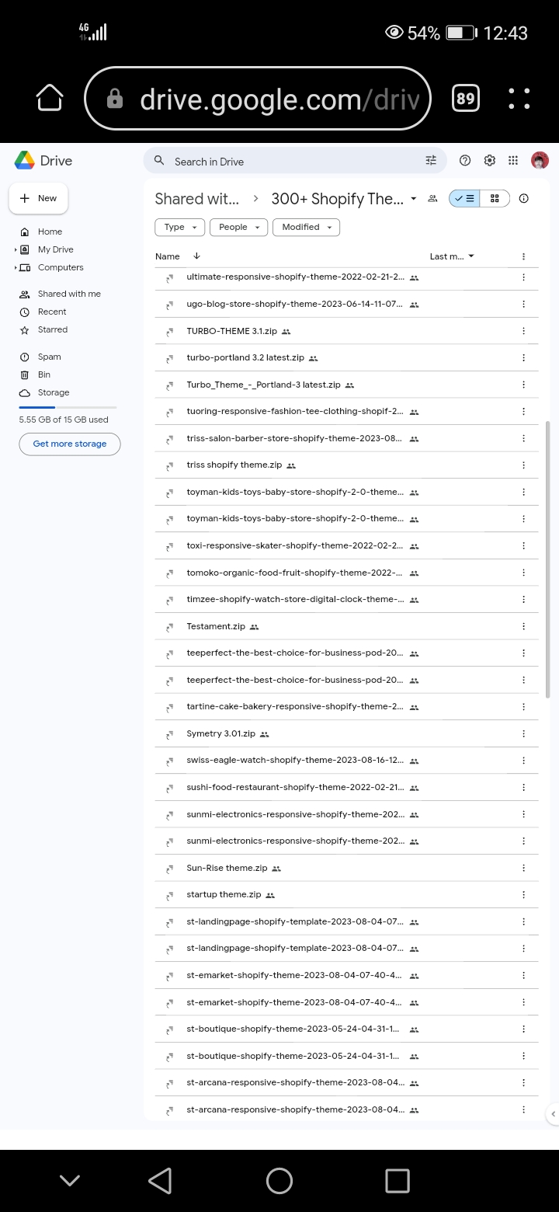The image size is (559, 1212).
Task: Open more actions for Testament.zip
Action: [523, 626]
